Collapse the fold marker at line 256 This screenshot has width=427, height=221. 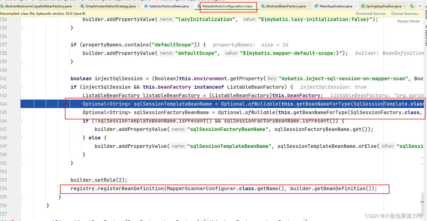tap(21, 205)
